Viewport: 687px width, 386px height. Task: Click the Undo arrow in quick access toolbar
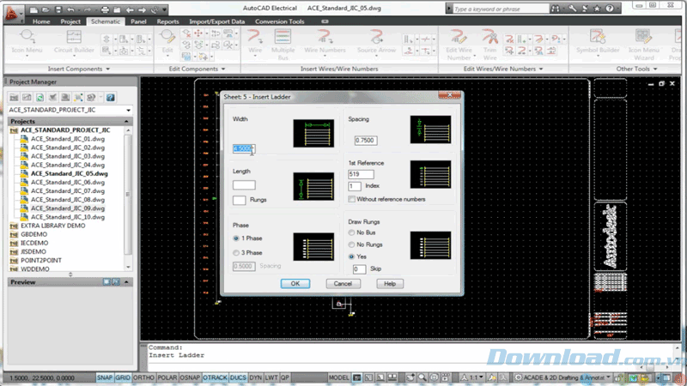[70, 9]
